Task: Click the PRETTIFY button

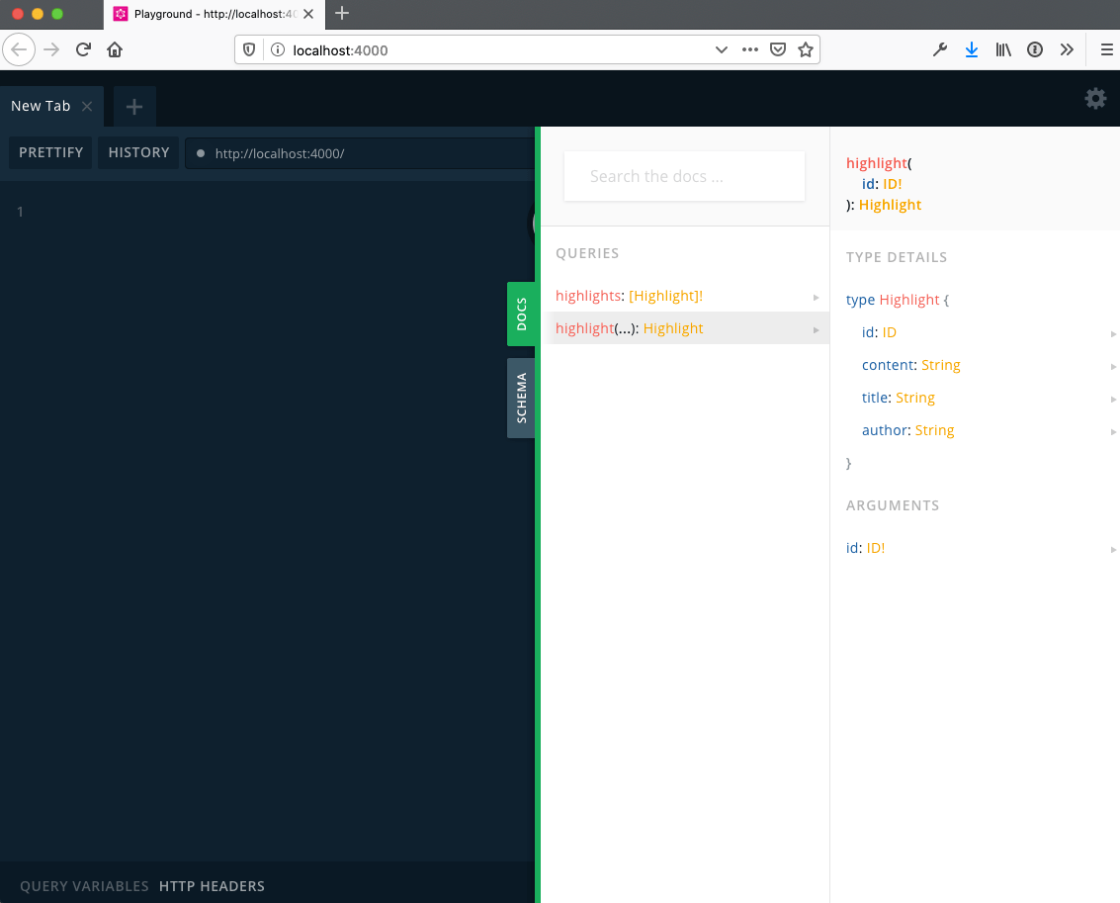Action: pos(50,152)
